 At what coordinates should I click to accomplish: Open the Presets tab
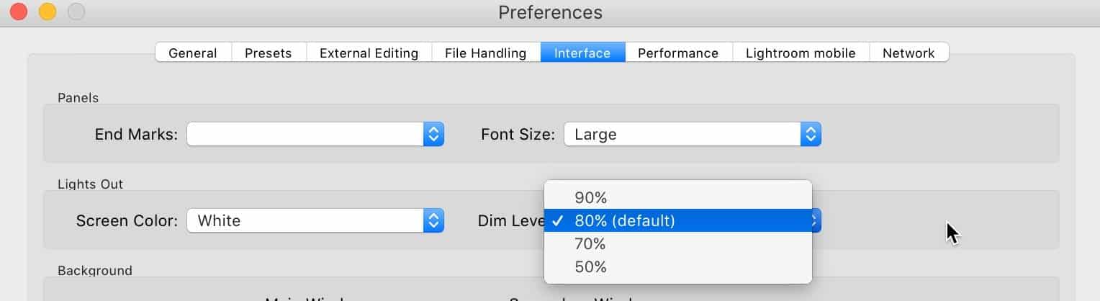(x=269, y=53)
